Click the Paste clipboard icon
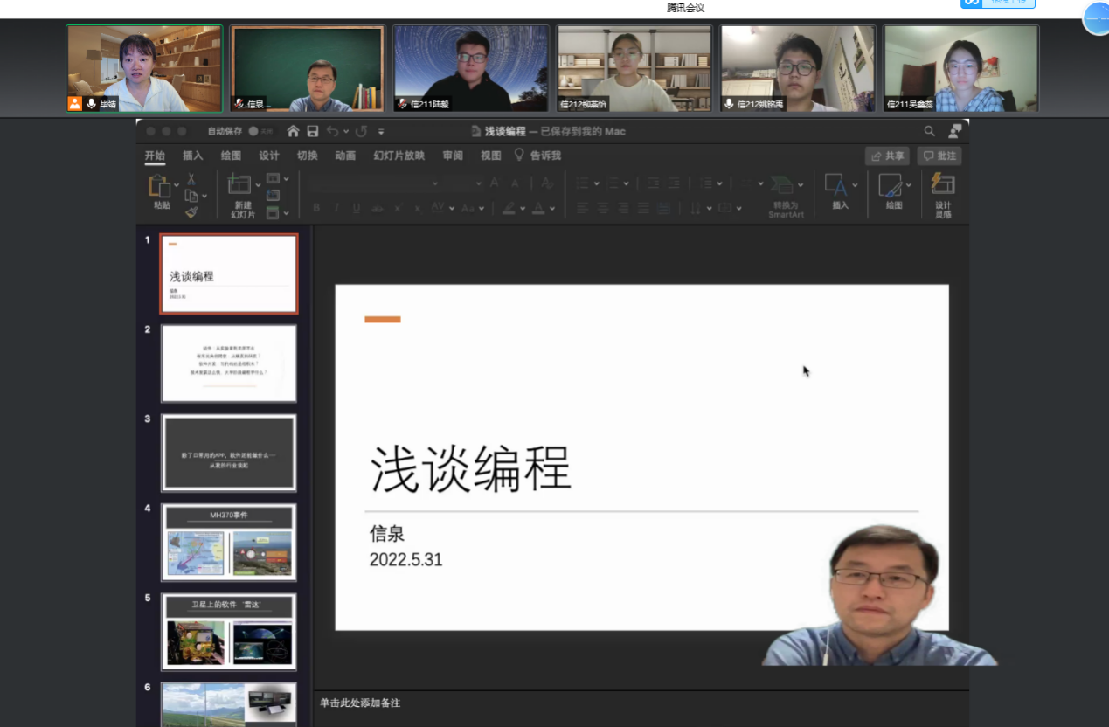 159,185
